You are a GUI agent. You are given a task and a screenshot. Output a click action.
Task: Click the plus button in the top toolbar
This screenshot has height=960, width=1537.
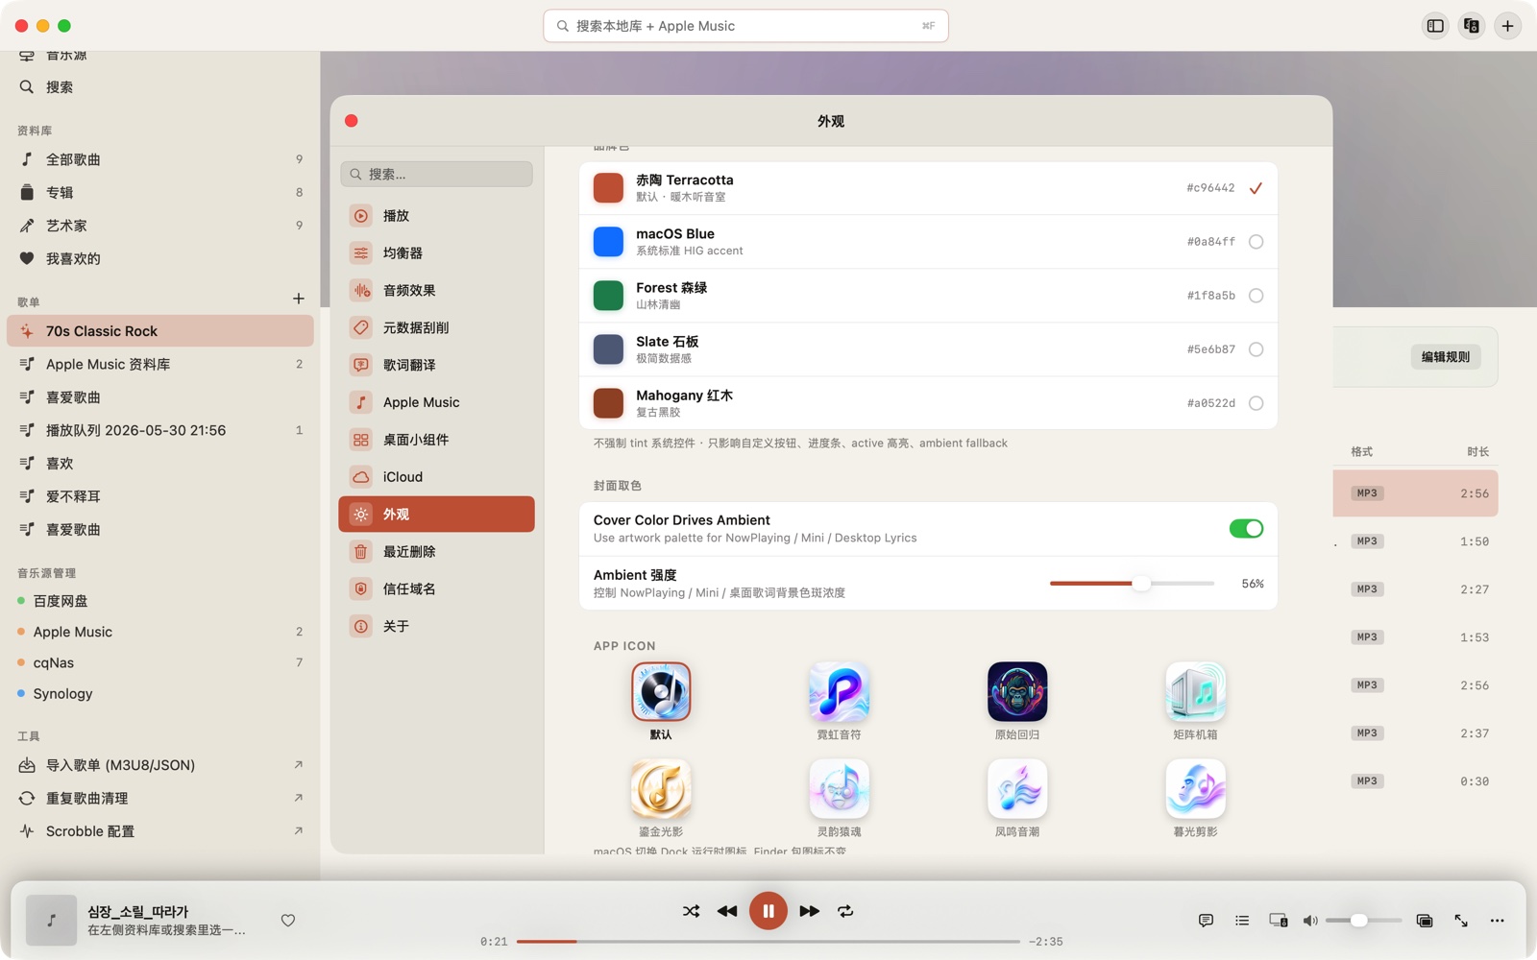click(x=1507, y=26)
